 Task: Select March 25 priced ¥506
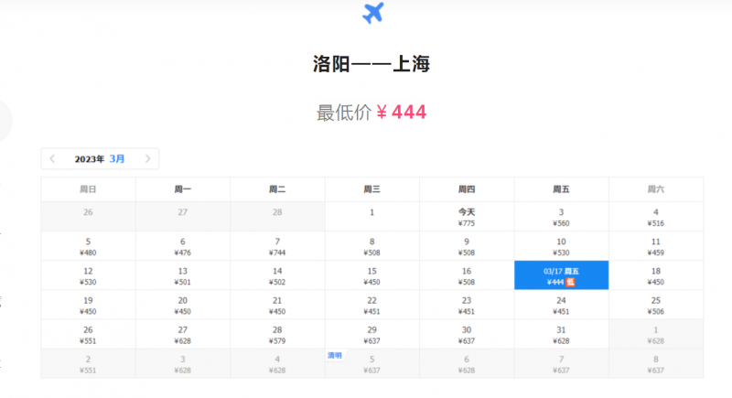coord(655,305)
